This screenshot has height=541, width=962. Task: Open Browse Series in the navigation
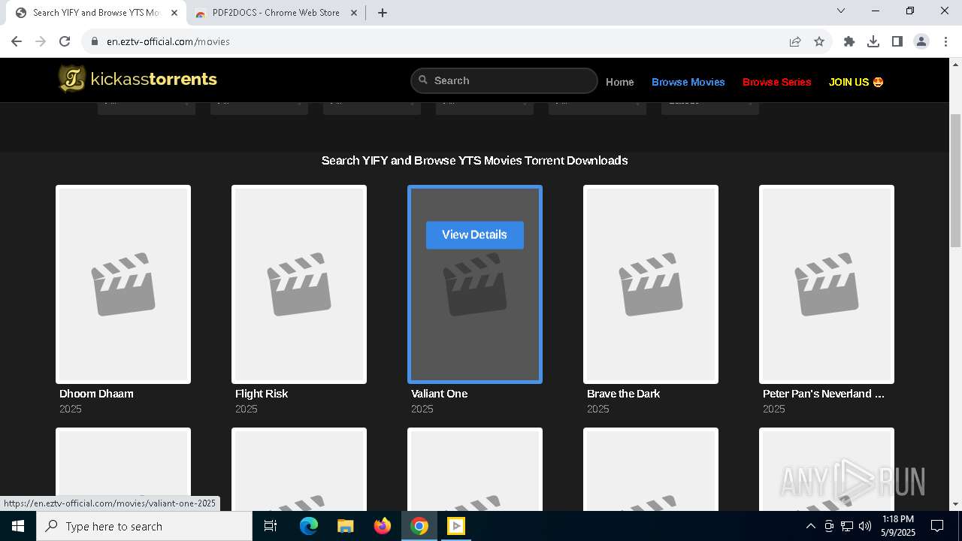[777, 82]
